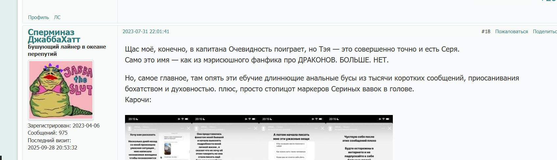This screenshot has height=160, width=557.
Task: Click the Последний визит: label
Action: pyautogui.click(x=49, y=140)
